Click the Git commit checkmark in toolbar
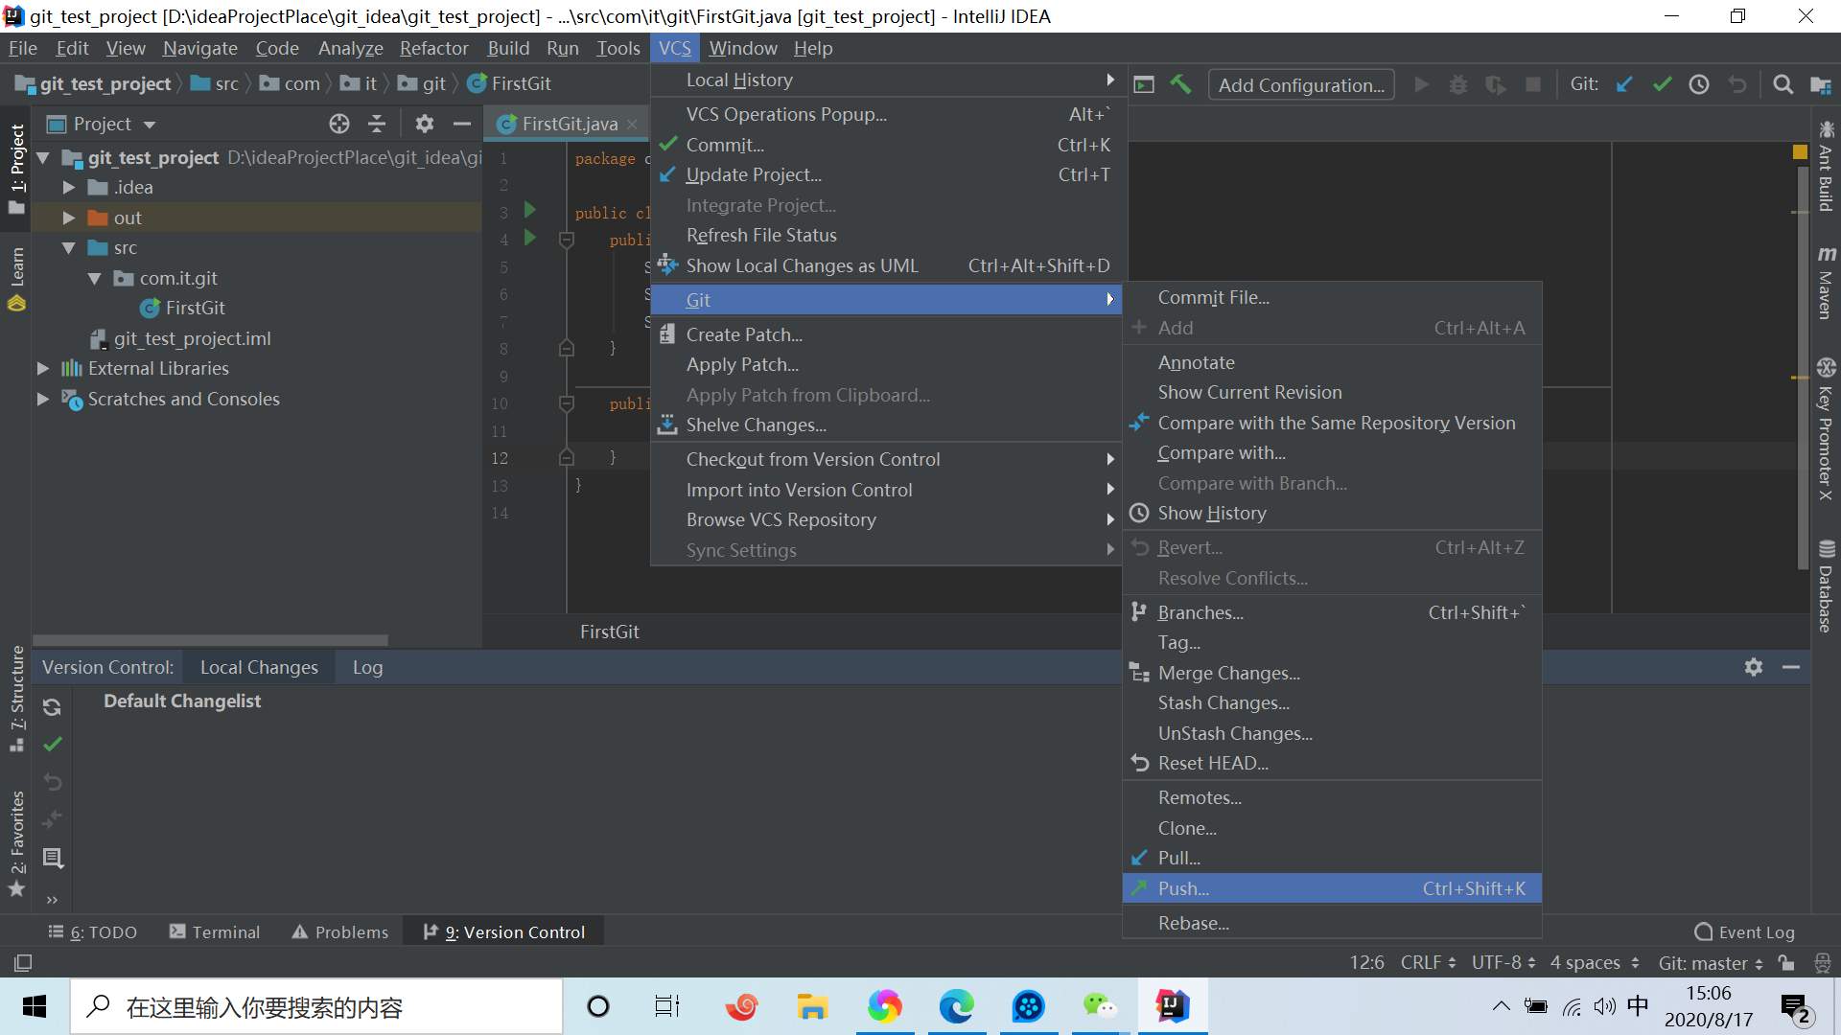The height and width of the screenshot is (1035, 1841). click(x=1662, y=84)
